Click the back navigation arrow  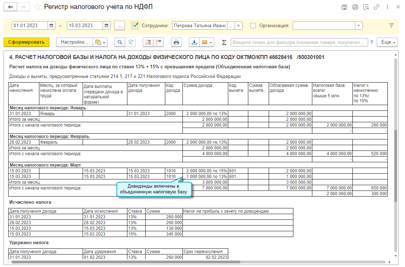pyautogui.click(x=10, y=7)
